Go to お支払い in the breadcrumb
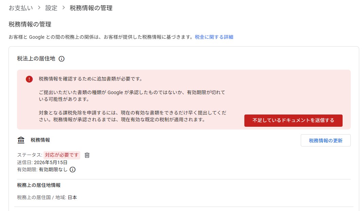This screenshot has width=364, height=211. 21,8
